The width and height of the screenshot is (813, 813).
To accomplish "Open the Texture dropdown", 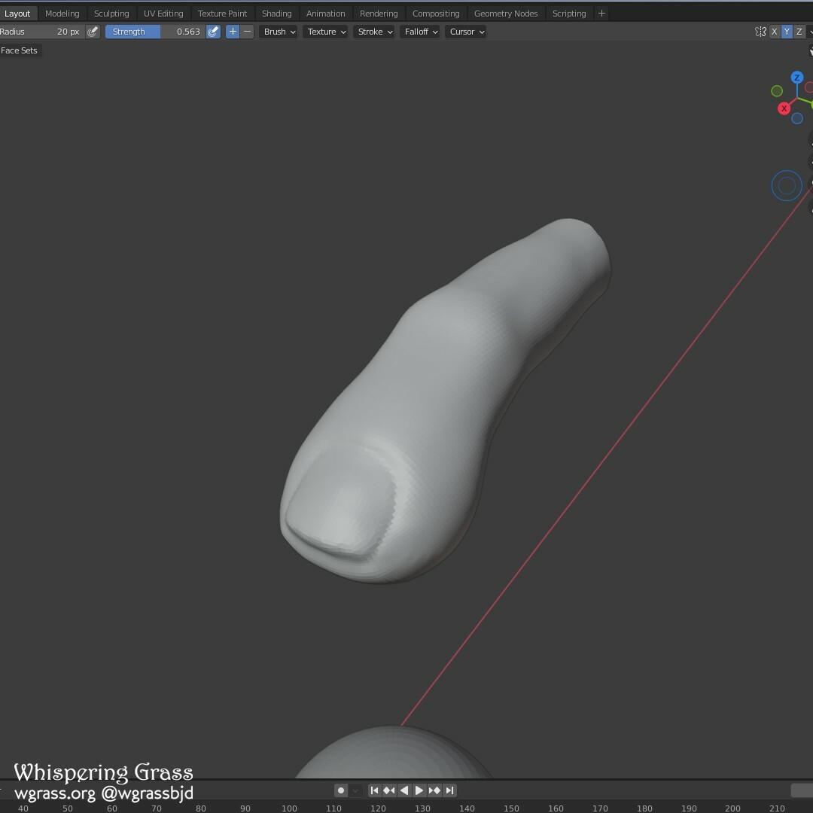I will coord(326,32).
